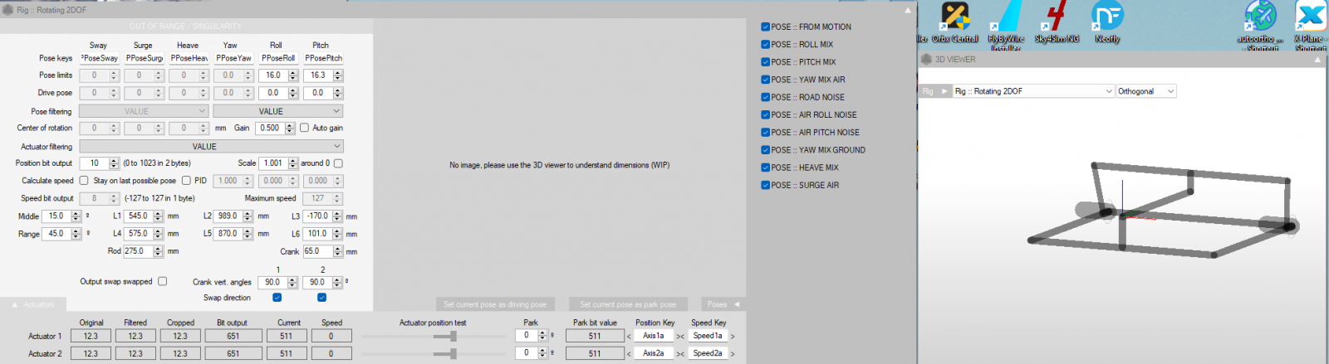1329x364 pixels.
Task: Toggle POSE :: AIR PITCH NOISE checkbox
Action: pos(765,133)
